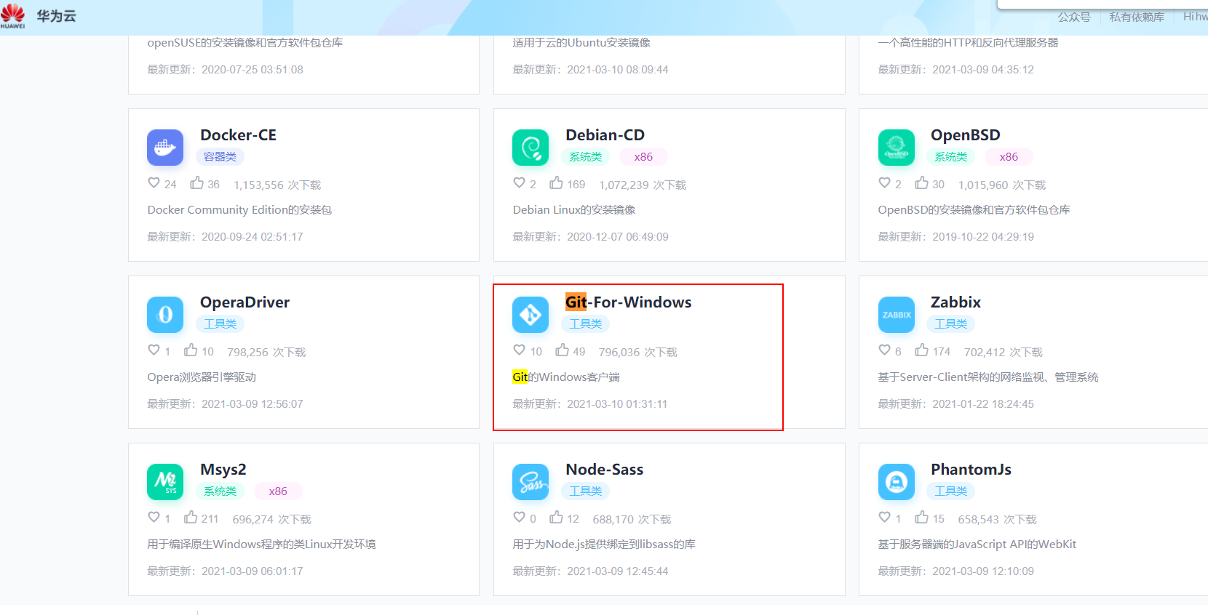
Task: Click the 系统类 tag on Msys2
Action: [x=220, y=491]
